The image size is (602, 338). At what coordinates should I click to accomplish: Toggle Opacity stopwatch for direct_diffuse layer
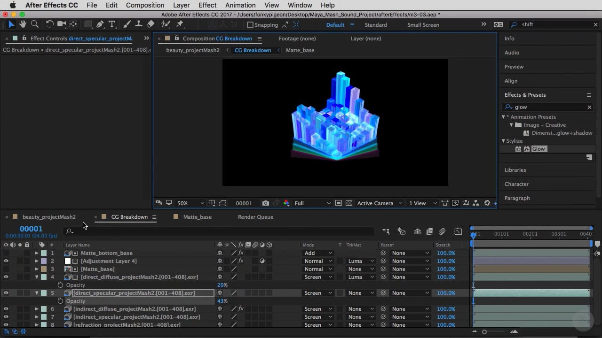click(x=60, y=285)
